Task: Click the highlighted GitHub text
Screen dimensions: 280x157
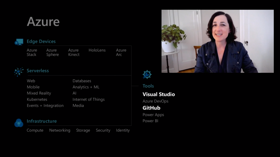Action: pos(151,108)
